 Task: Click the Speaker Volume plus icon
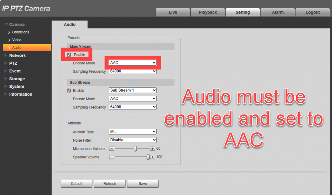(152, 157)
